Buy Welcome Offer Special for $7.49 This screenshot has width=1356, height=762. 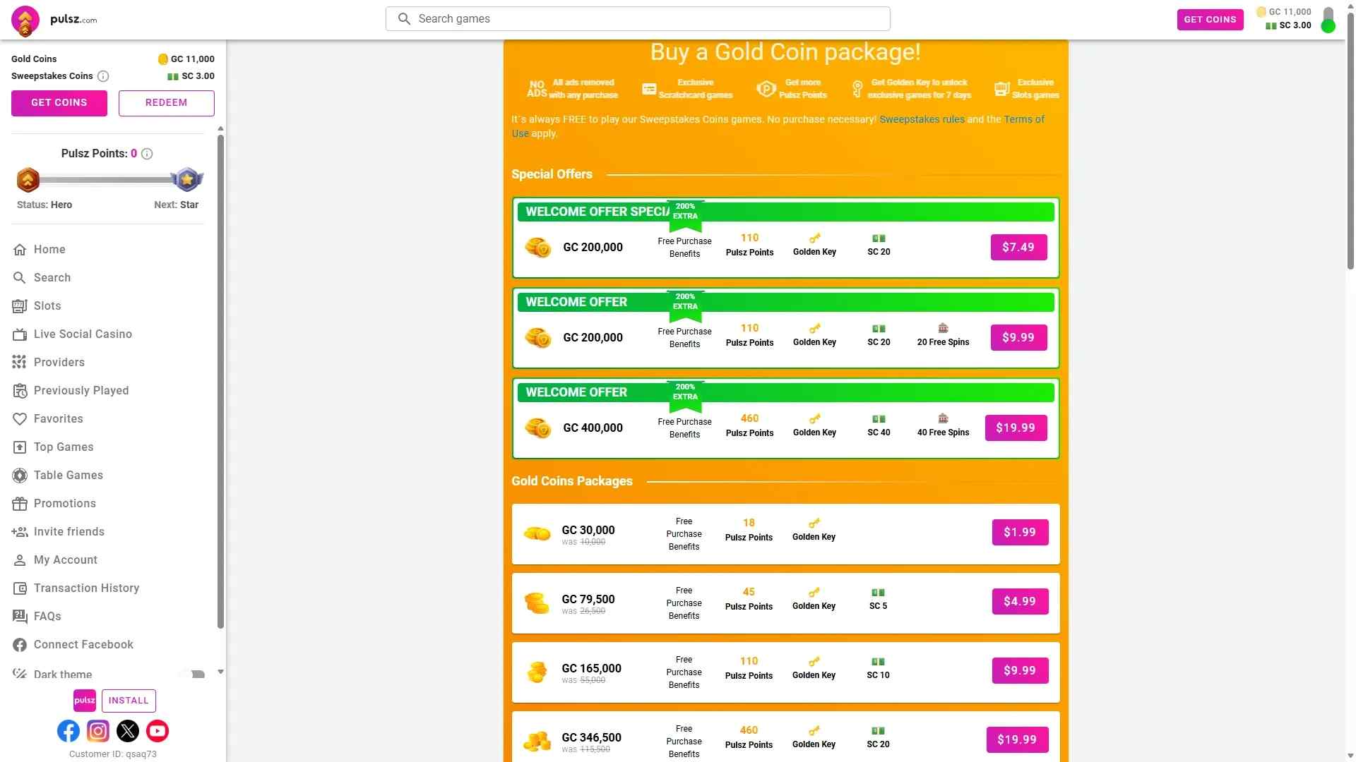pos(1018,248)
